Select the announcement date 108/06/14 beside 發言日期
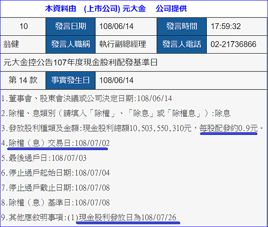This screenshot has height=227, width=268. coord(116,26)
